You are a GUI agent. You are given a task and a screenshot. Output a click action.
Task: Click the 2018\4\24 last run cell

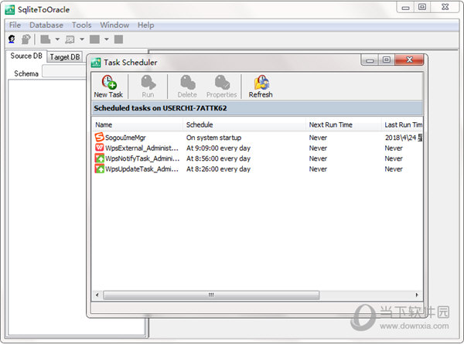coord(404,138)
